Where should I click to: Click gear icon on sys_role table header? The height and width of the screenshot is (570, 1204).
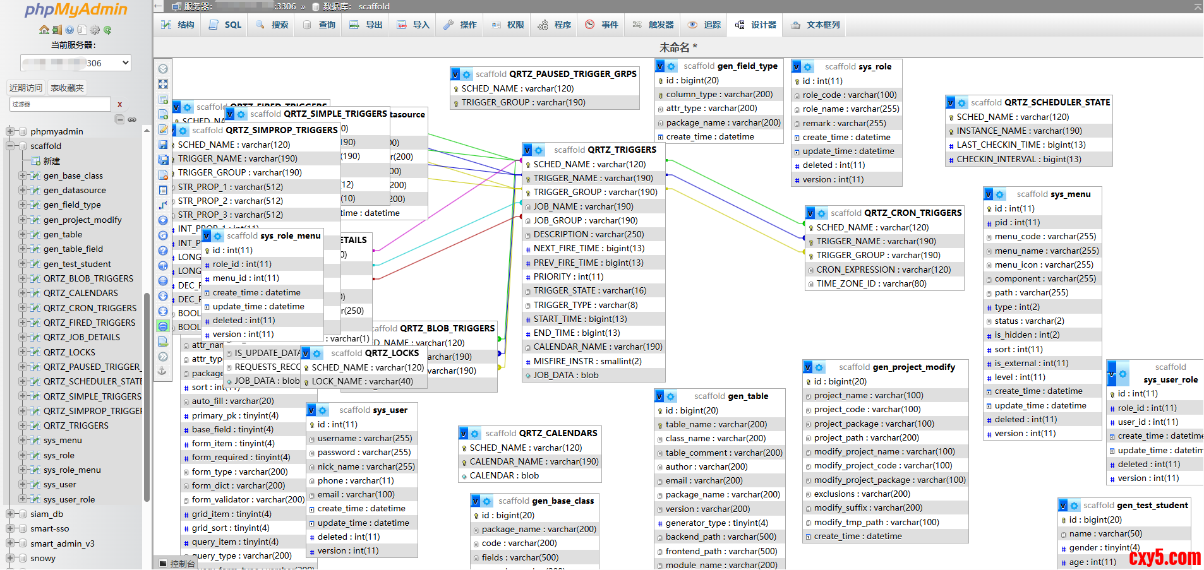[807, 67]
